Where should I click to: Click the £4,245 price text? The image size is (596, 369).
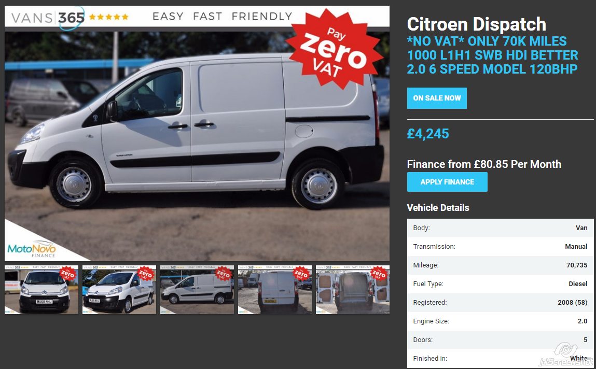pyautogui.click(x=428, y=134)
